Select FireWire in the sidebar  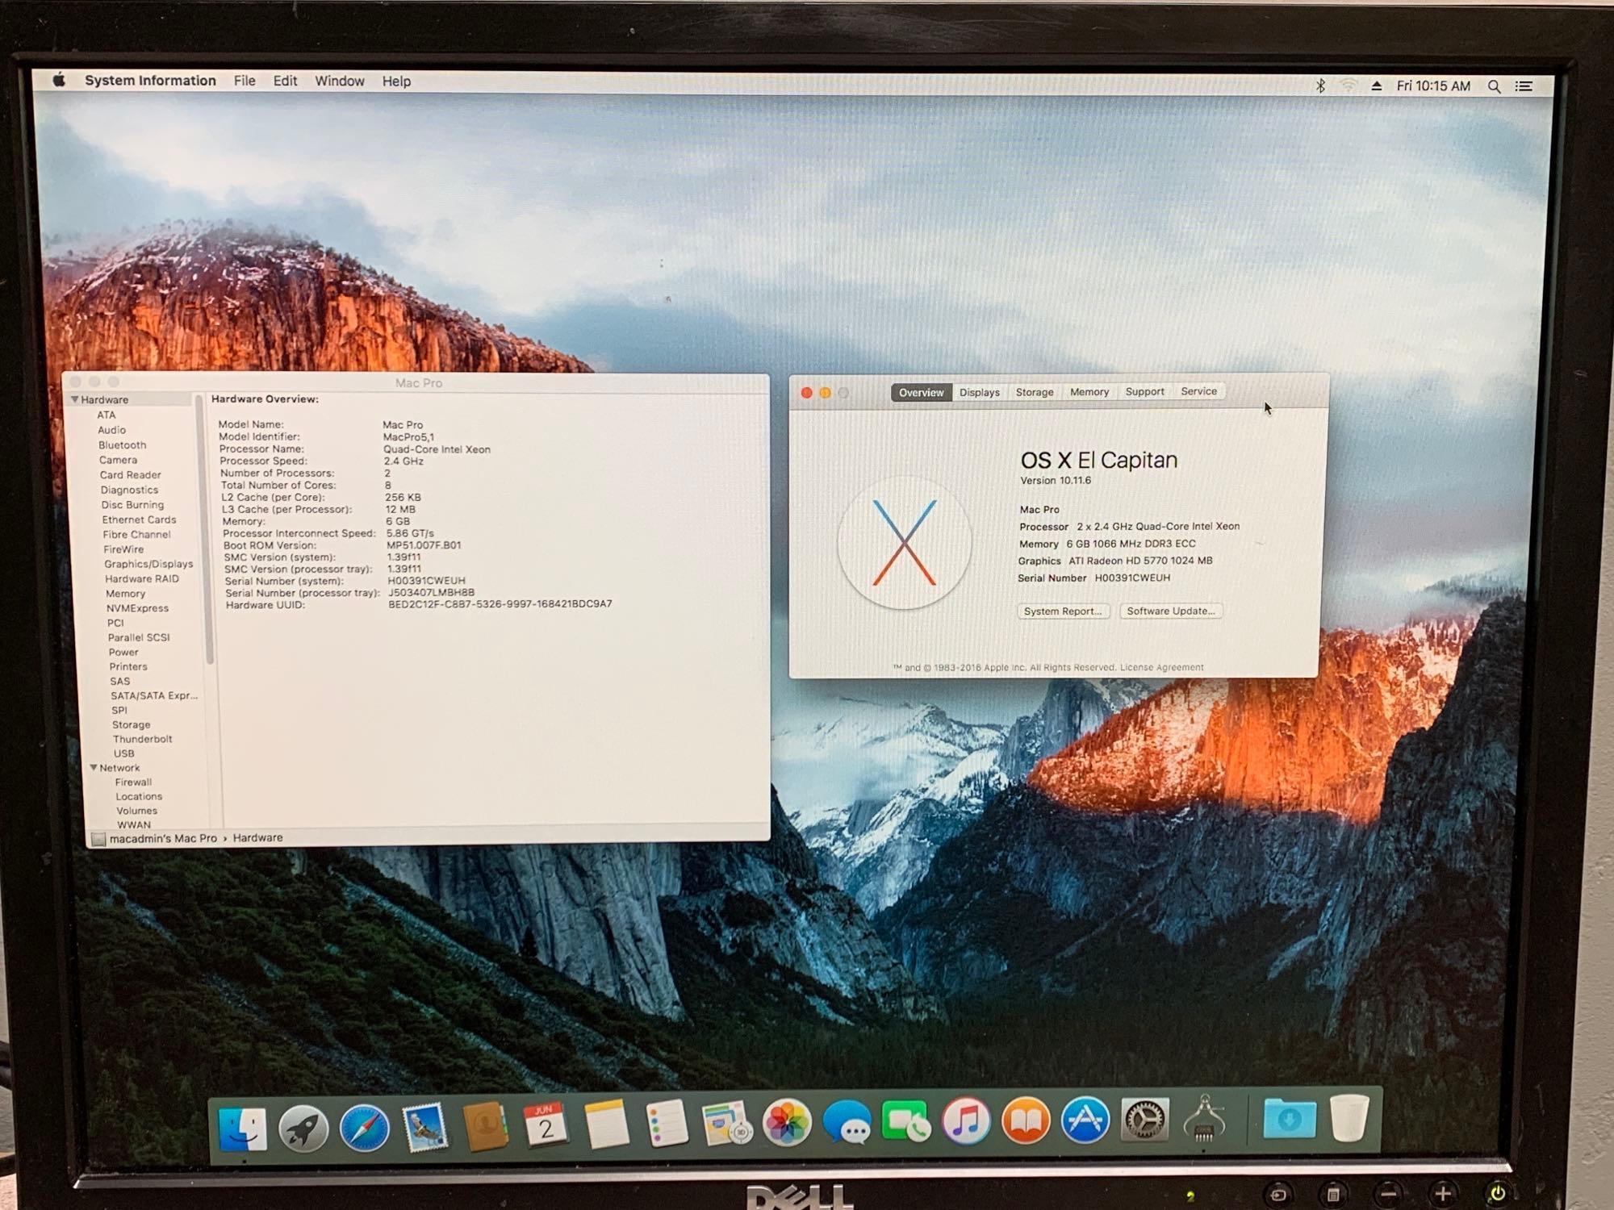123,549
